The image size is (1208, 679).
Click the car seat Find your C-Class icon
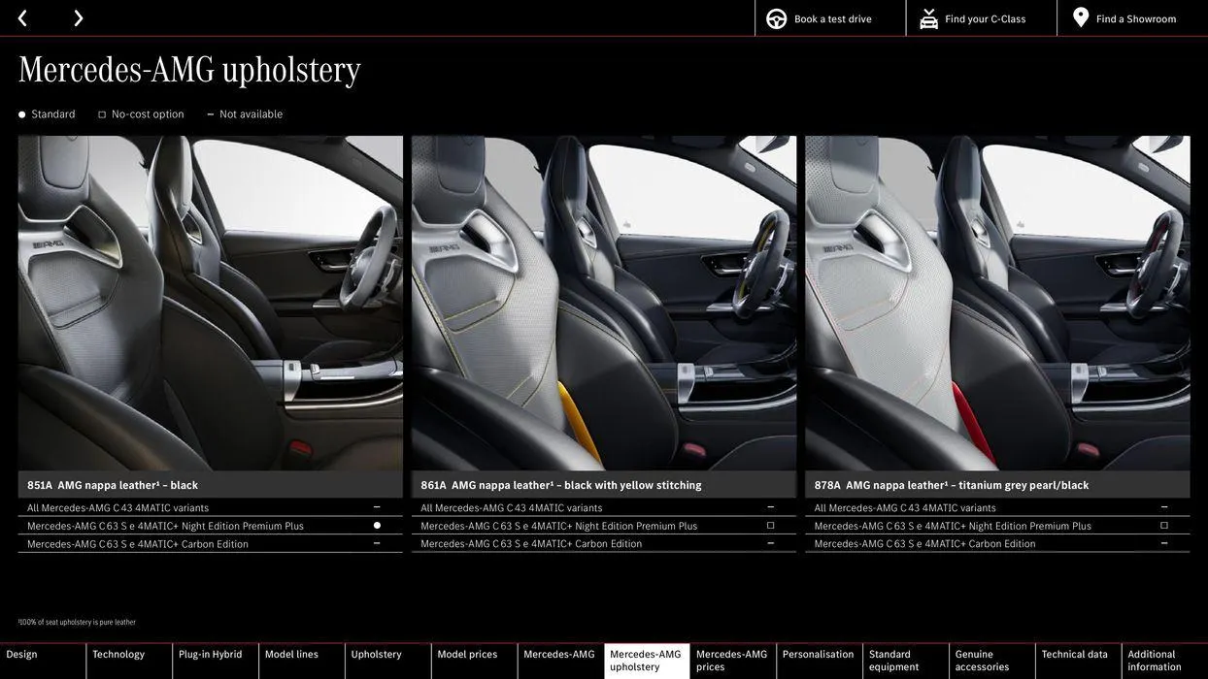tap(928, 18)
